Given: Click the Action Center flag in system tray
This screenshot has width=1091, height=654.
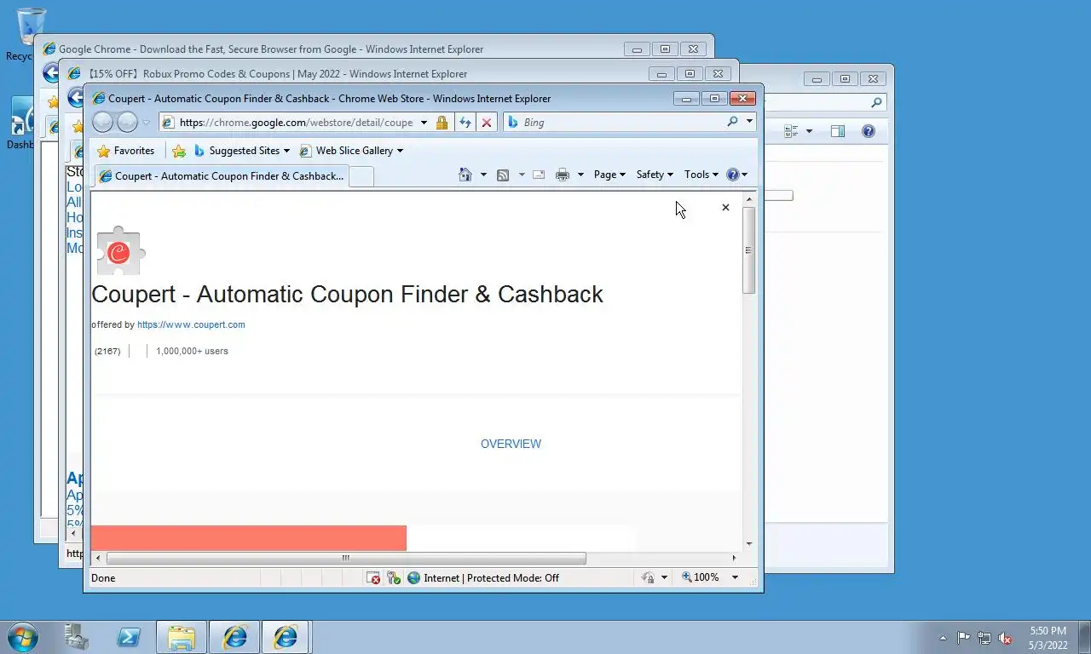Looking at the screenshot, I should pyautogui.click(x=963, y=638).
